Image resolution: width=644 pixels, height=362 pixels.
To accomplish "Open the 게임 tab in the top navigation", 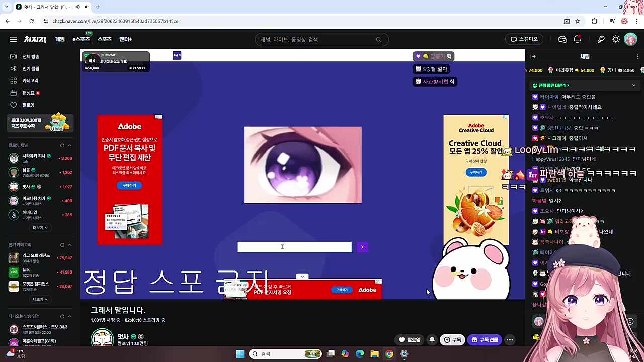I will 60,39.
